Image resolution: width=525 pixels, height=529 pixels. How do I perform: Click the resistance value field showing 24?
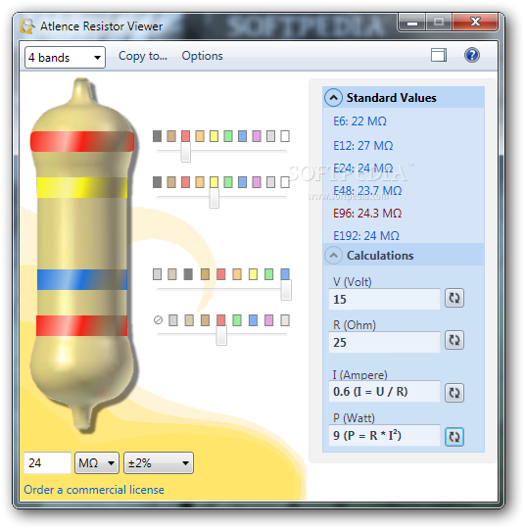pos(47,462)
